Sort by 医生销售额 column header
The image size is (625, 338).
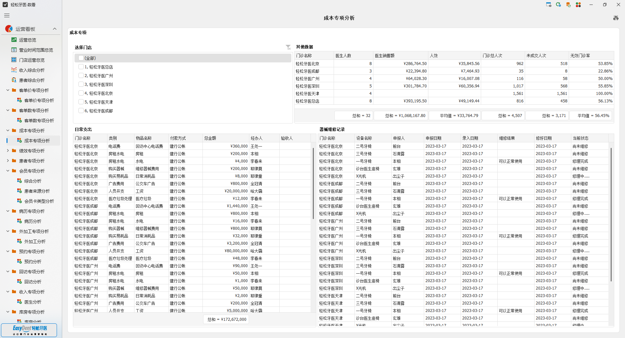pyautogui.click(x=400, y=56)
